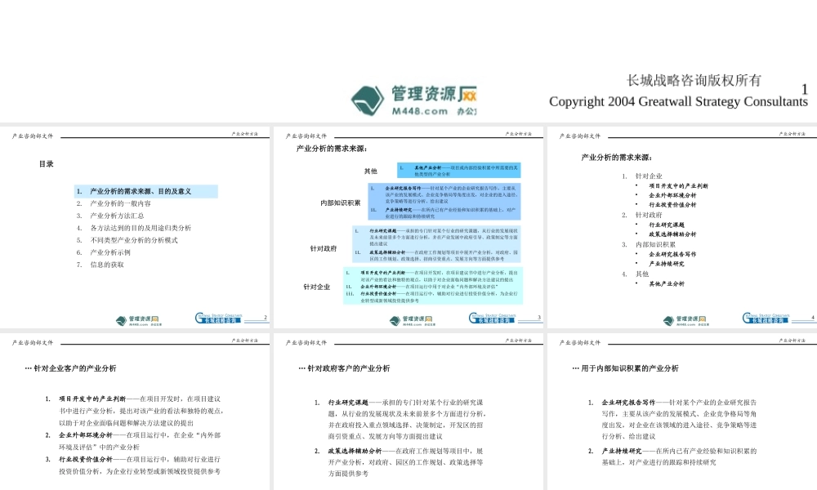Click the 管理资源网 logo on the 目录 slide
Viewport: 817px width, 490px height.
[x=137, y=320]
